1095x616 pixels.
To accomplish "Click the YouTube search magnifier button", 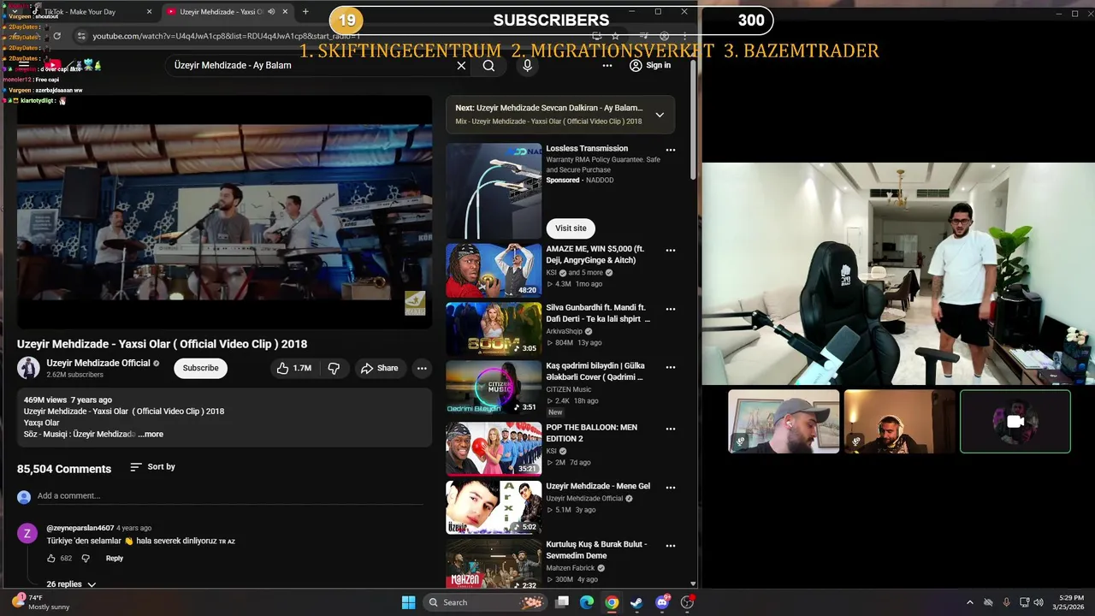I will coord(488,66).
